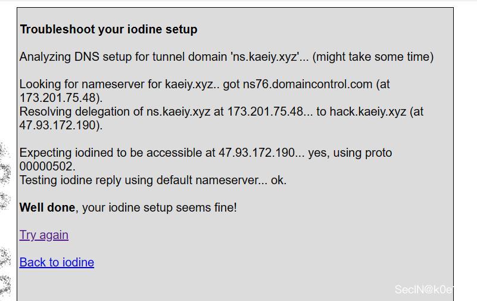The image size is (477, 301).
Task: Click the 'ok.' result after default nameserver
Action: 278,180
